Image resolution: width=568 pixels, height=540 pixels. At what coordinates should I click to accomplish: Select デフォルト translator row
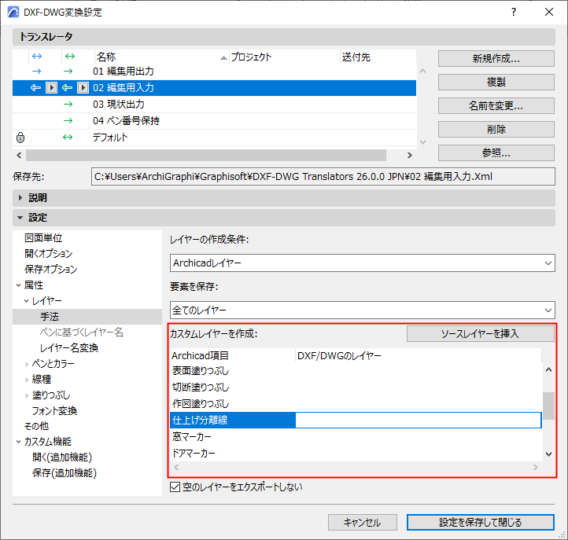pyautogui.click(x=214, y=138)
